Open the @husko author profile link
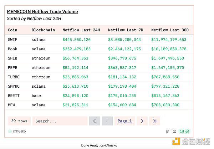 (x=19, y=131)
